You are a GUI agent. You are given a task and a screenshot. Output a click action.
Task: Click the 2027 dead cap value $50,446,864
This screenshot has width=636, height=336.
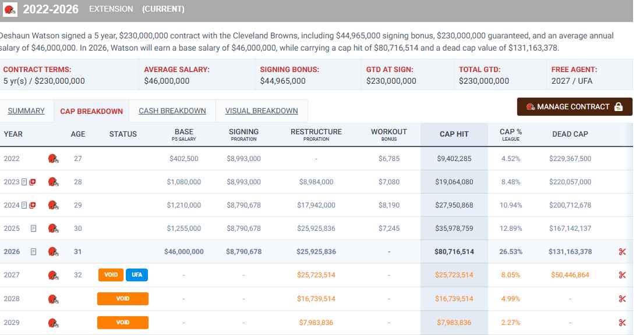pos(570,276)
